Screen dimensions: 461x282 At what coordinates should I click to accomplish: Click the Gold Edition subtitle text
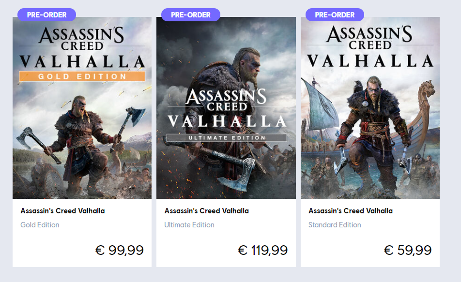(x=40, y=225)
